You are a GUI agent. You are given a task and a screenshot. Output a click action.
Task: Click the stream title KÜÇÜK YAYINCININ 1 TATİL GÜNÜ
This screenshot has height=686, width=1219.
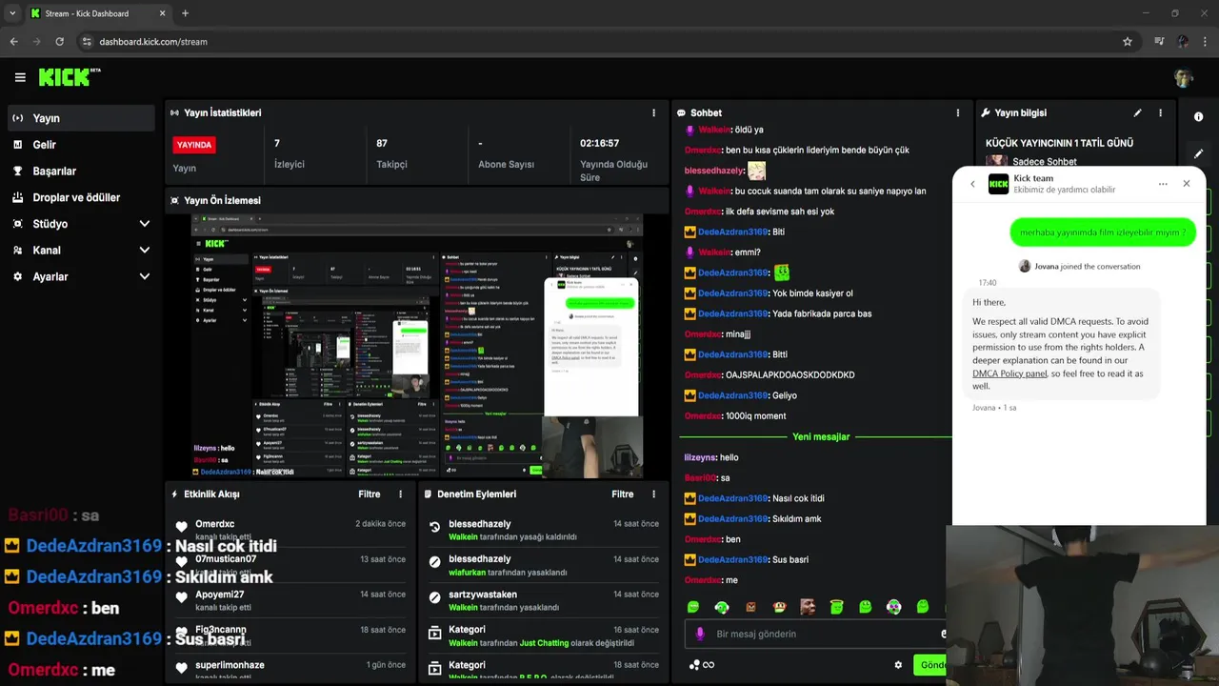1059,143
